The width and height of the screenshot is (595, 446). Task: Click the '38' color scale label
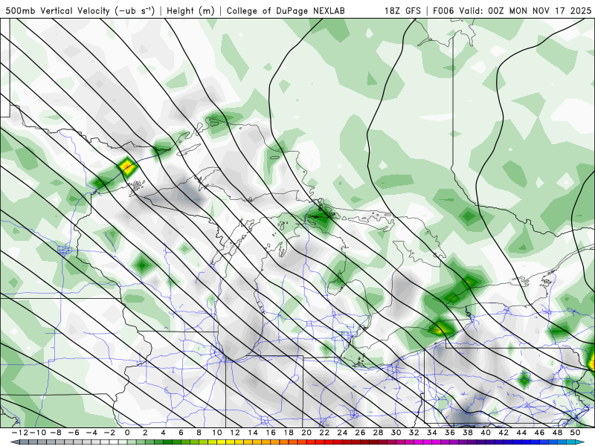[468, 433]
